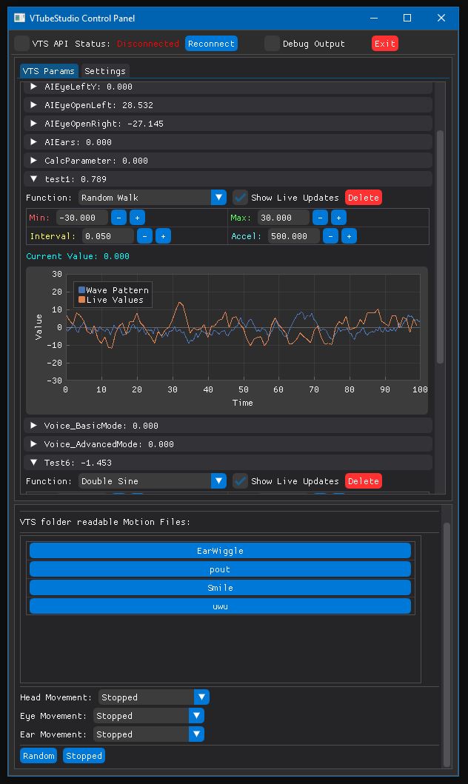Viewport: 468px width, 784px height.
Task: Click the Wave Pattern legend color swatch
Action: (x=81, y=290)
